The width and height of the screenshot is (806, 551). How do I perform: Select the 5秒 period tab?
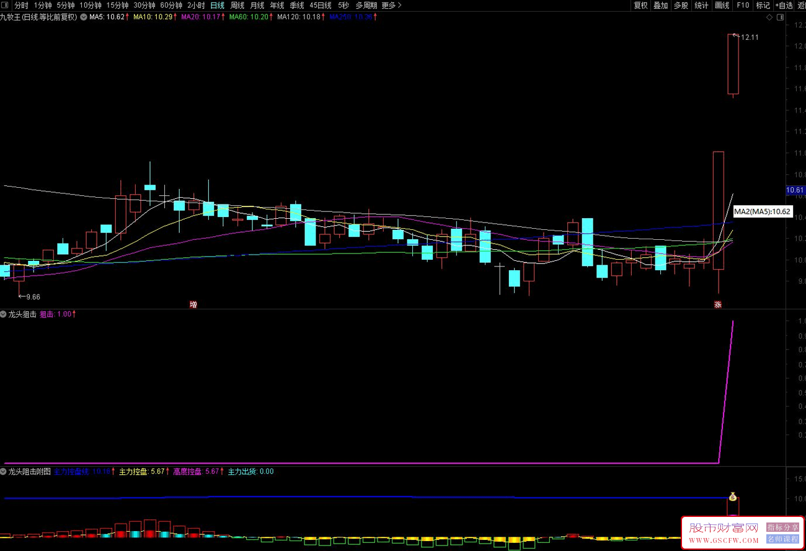point(343,5)
